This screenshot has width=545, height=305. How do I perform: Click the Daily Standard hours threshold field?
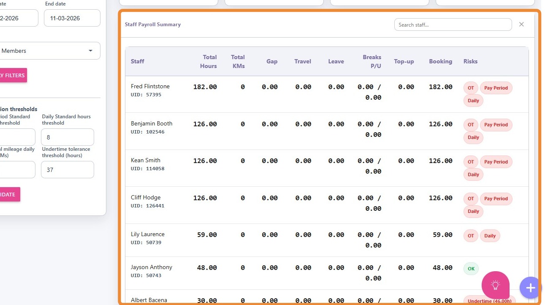[x=67, y=137]
